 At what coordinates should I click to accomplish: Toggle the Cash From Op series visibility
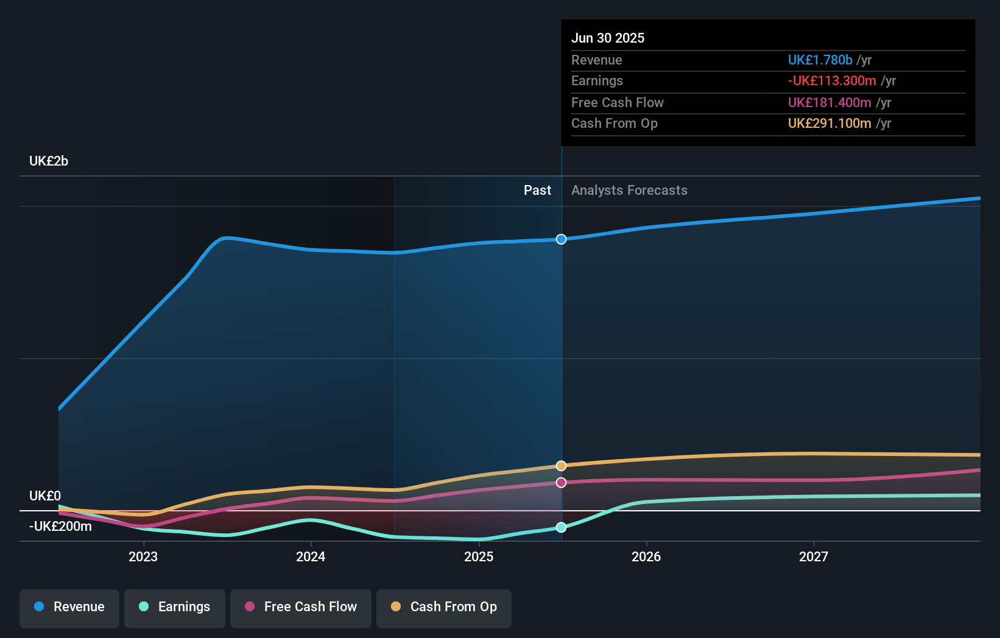pyautogui.click(x=444, y=608)
